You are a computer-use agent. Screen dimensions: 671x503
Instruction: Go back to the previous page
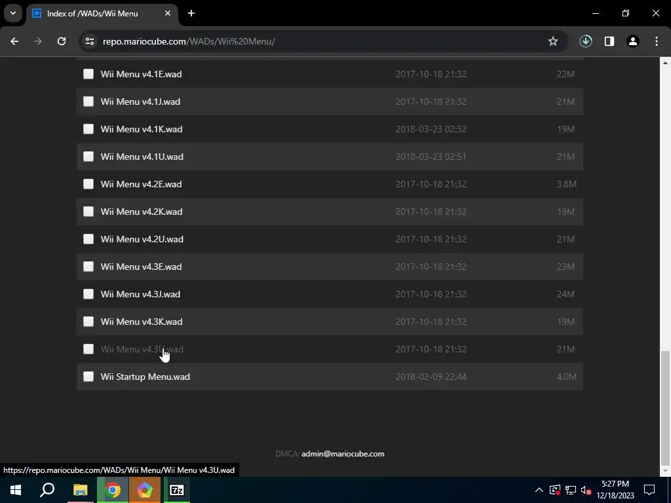14,41
